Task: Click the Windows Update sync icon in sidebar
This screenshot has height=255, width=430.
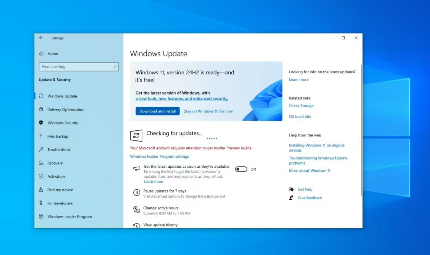Action: [x=41, y=96]
